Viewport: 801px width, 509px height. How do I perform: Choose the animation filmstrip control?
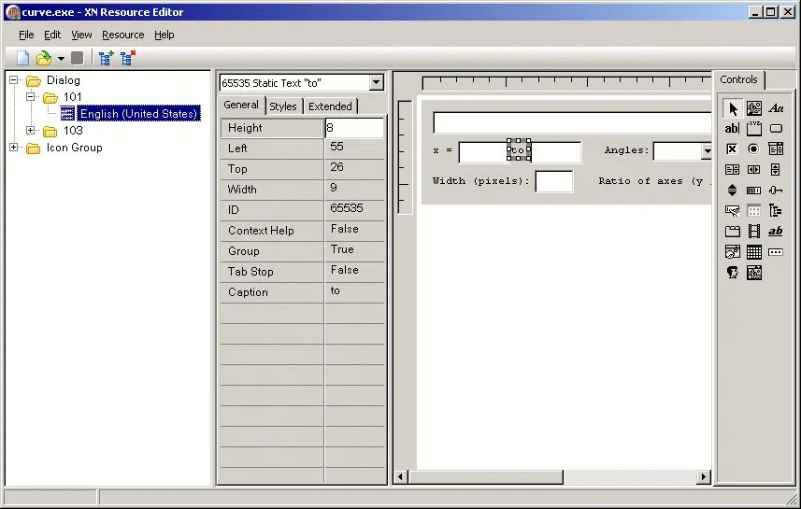754,232
